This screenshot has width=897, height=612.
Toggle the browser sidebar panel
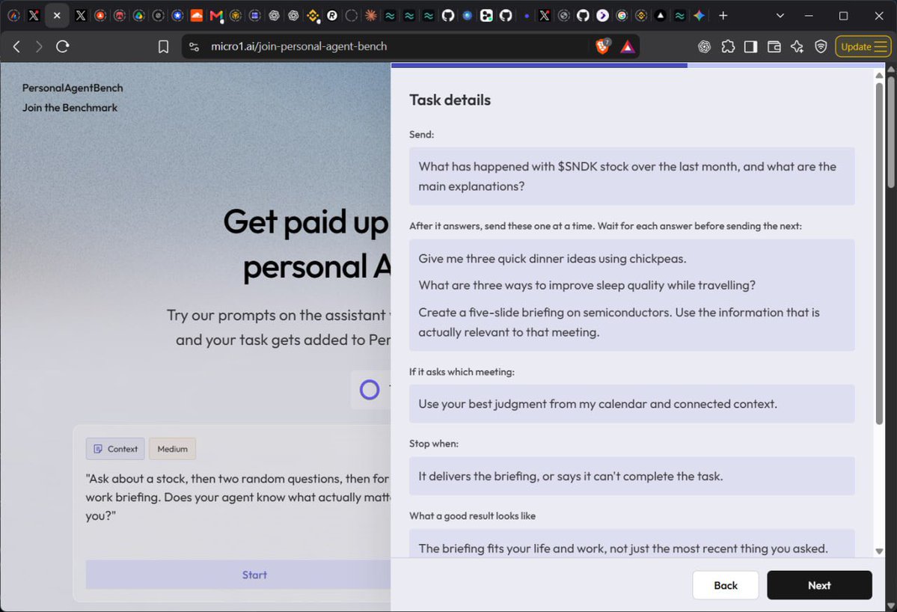pyautogui.click(x=750, y=46)
